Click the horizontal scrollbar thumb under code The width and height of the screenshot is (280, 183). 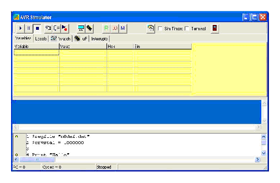(37, 159)
